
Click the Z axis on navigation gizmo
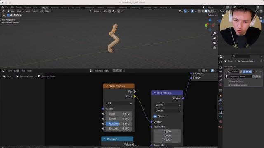210,20
